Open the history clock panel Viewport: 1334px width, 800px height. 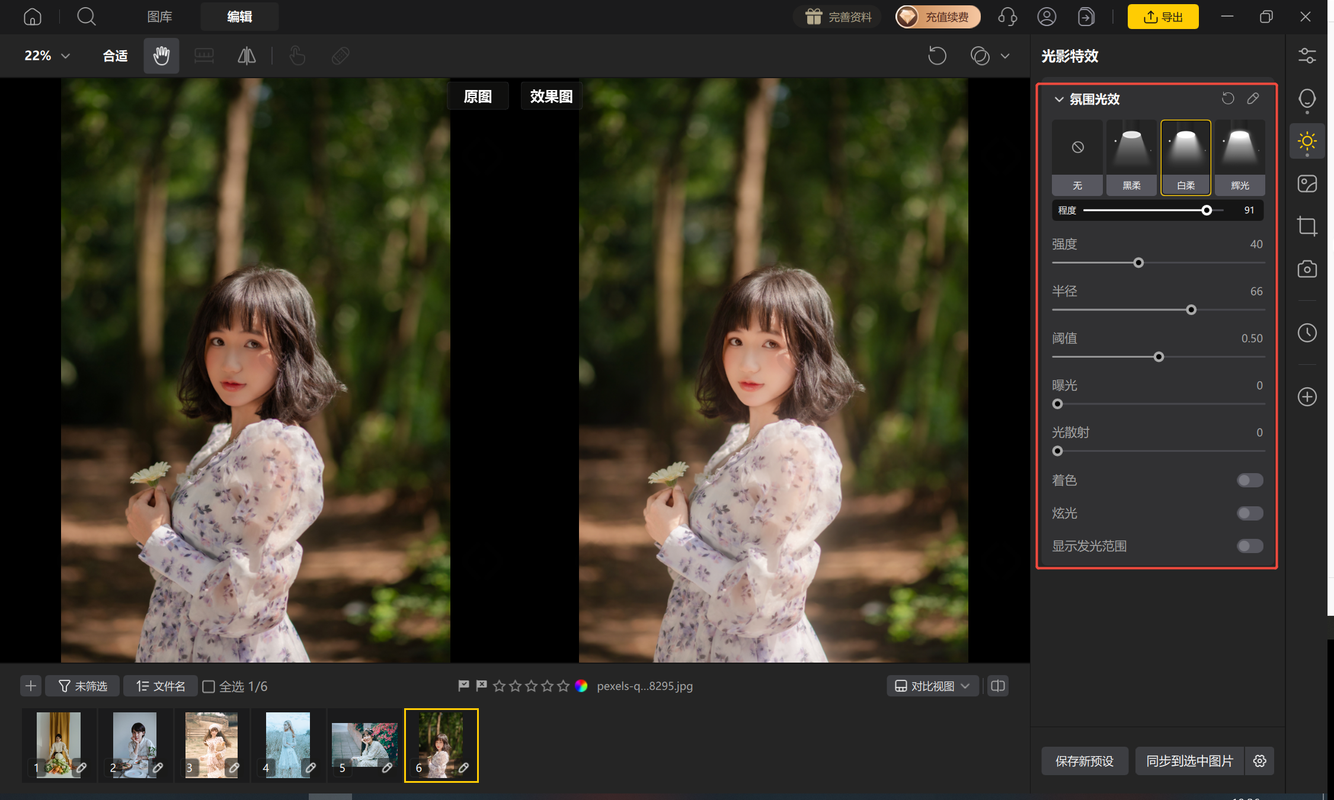click(x=1307, y=333)
